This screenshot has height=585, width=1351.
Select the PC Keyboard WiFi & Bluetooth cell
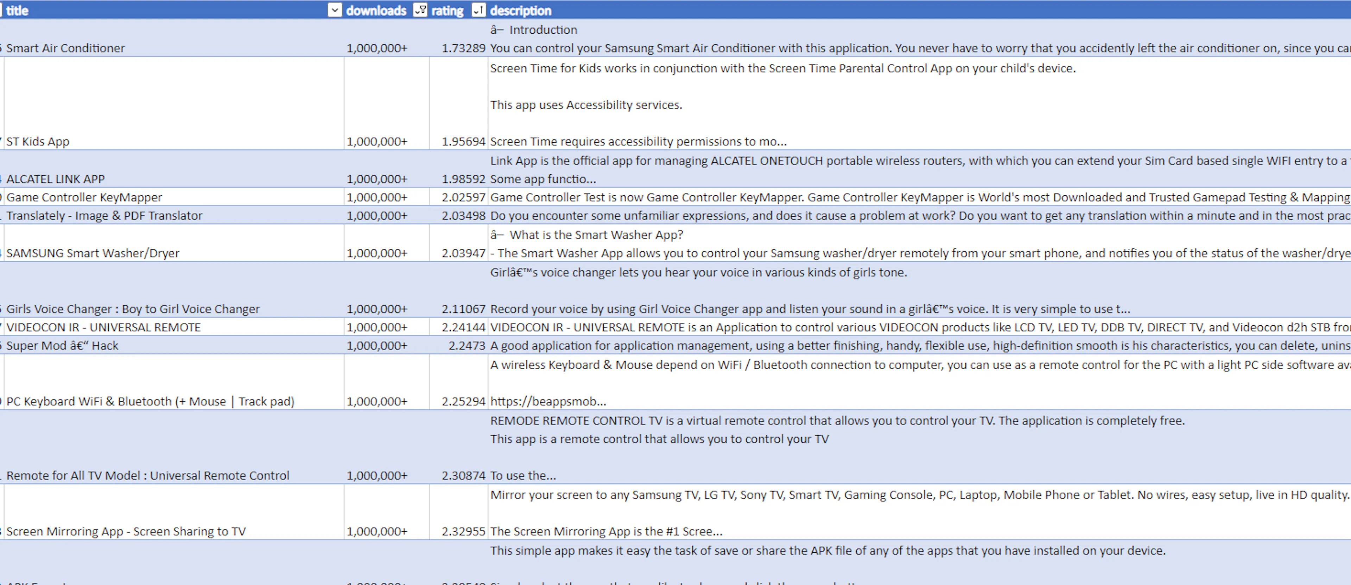click(x=173, y=382)
